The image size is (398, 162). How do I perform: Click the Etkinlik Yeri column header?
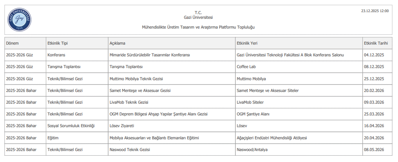pyautogui.click(x=247, y=43)
